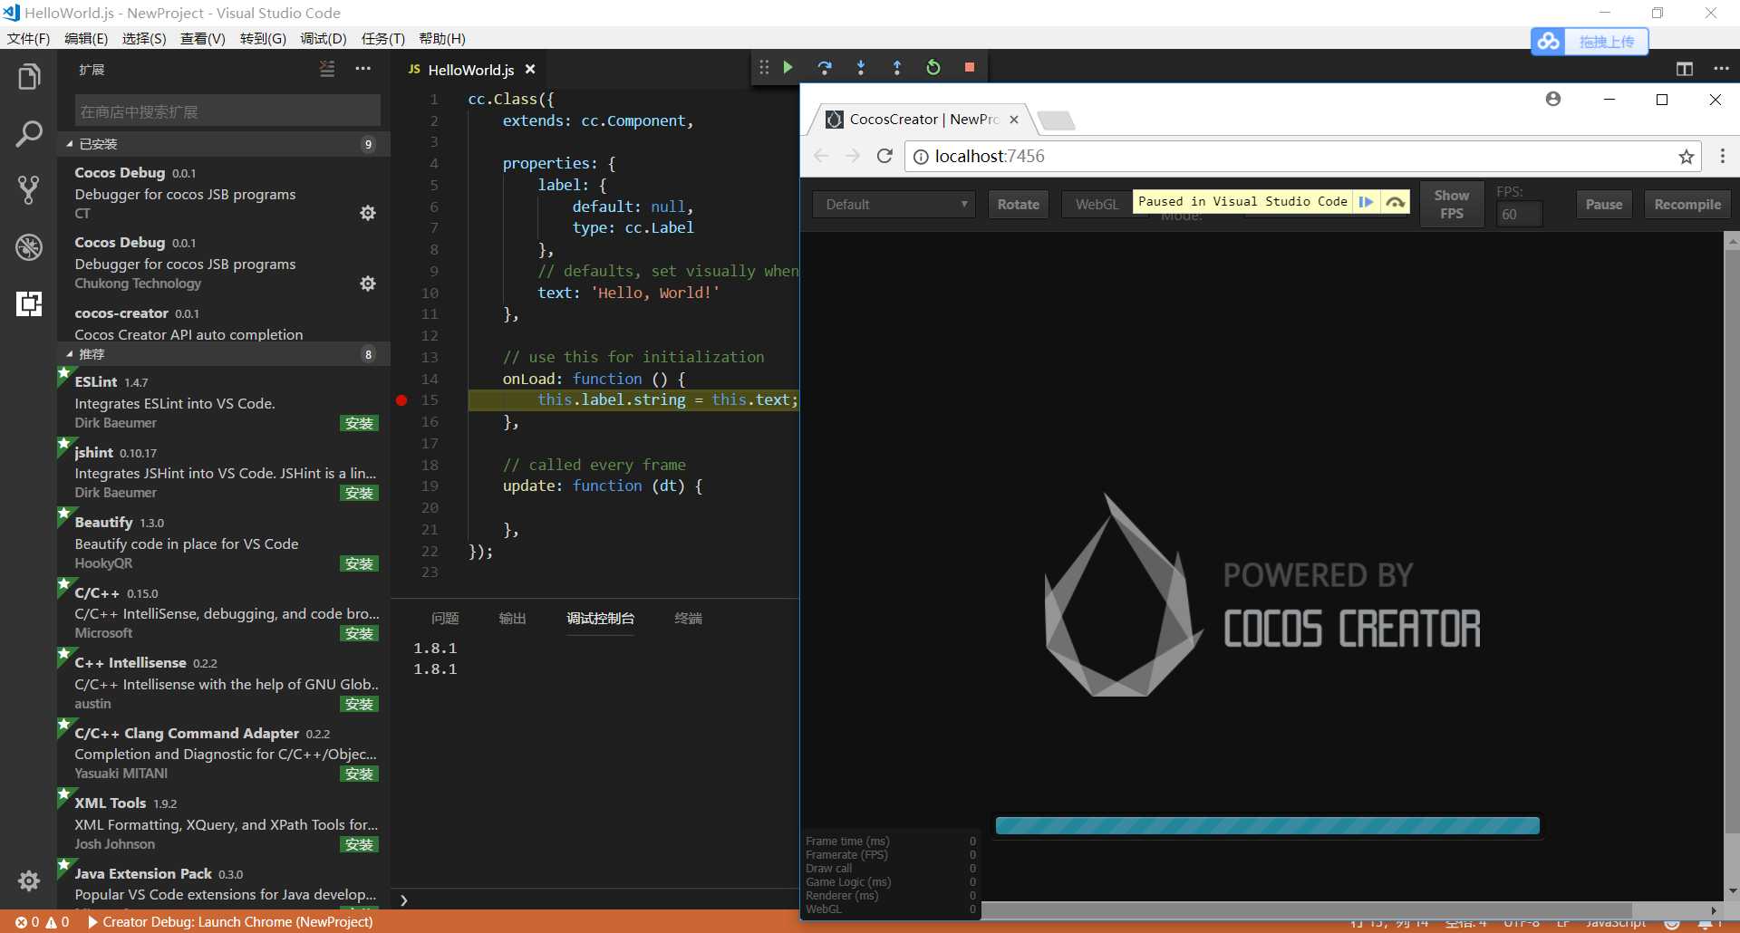Screen dimensions: 1740x933
Task: Select the HelloWorld.js editor tab
Action: point(471,70)
